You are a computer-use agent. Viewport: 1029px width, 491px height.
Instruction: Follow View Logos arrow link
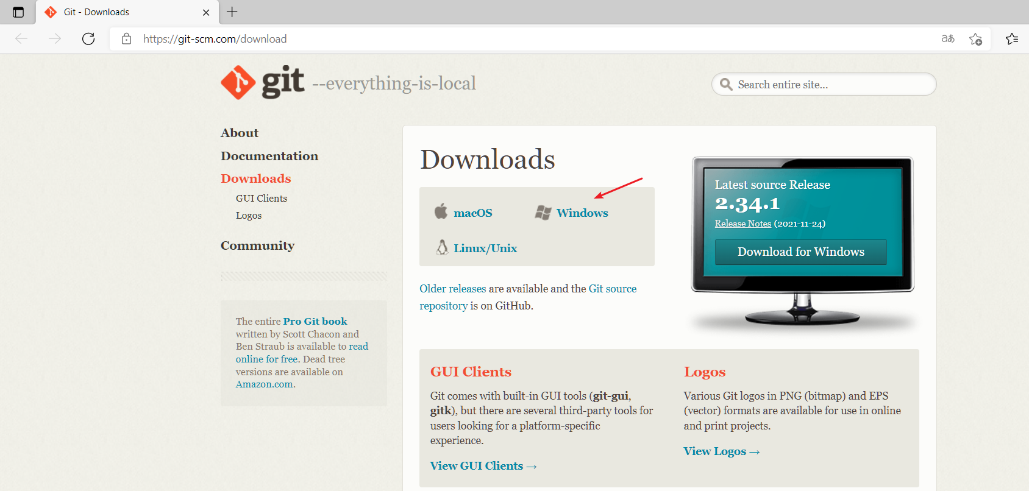point(722,451)
